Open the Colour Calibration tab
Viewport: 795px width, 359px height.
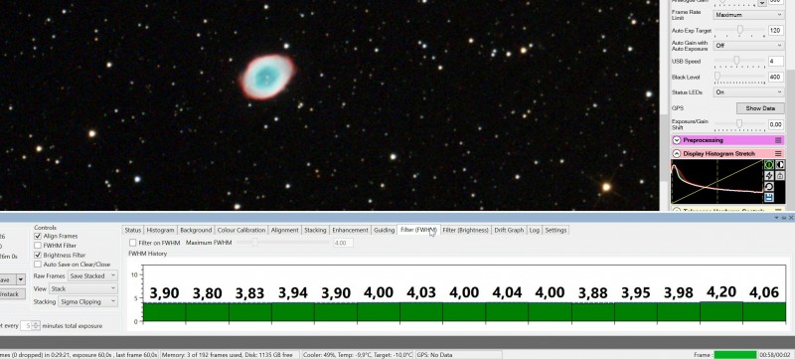[x=240, y=230]
